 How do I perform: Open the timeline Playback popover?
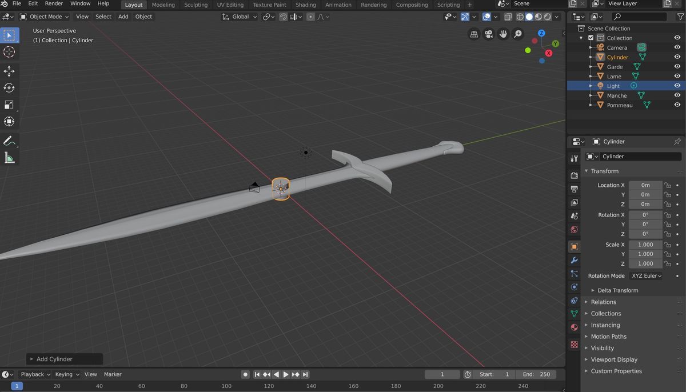point(35,374)
